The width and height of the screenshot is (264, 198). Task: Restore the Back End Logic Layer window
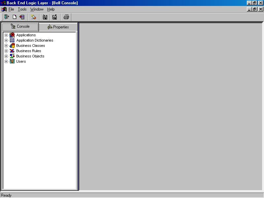coord(254,3)
